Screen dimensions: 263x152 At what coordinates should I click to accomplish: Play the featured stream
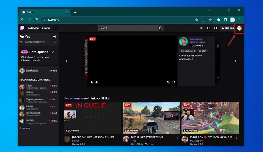pyautogui.click(x=92, y=82)
